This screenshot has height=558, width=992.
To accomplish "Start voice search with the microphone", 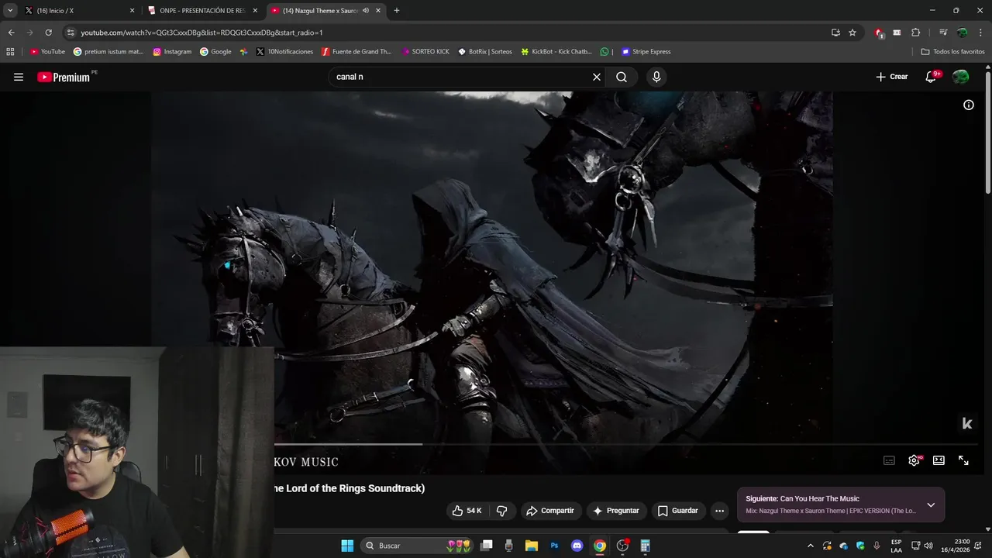I will [656, 77].
